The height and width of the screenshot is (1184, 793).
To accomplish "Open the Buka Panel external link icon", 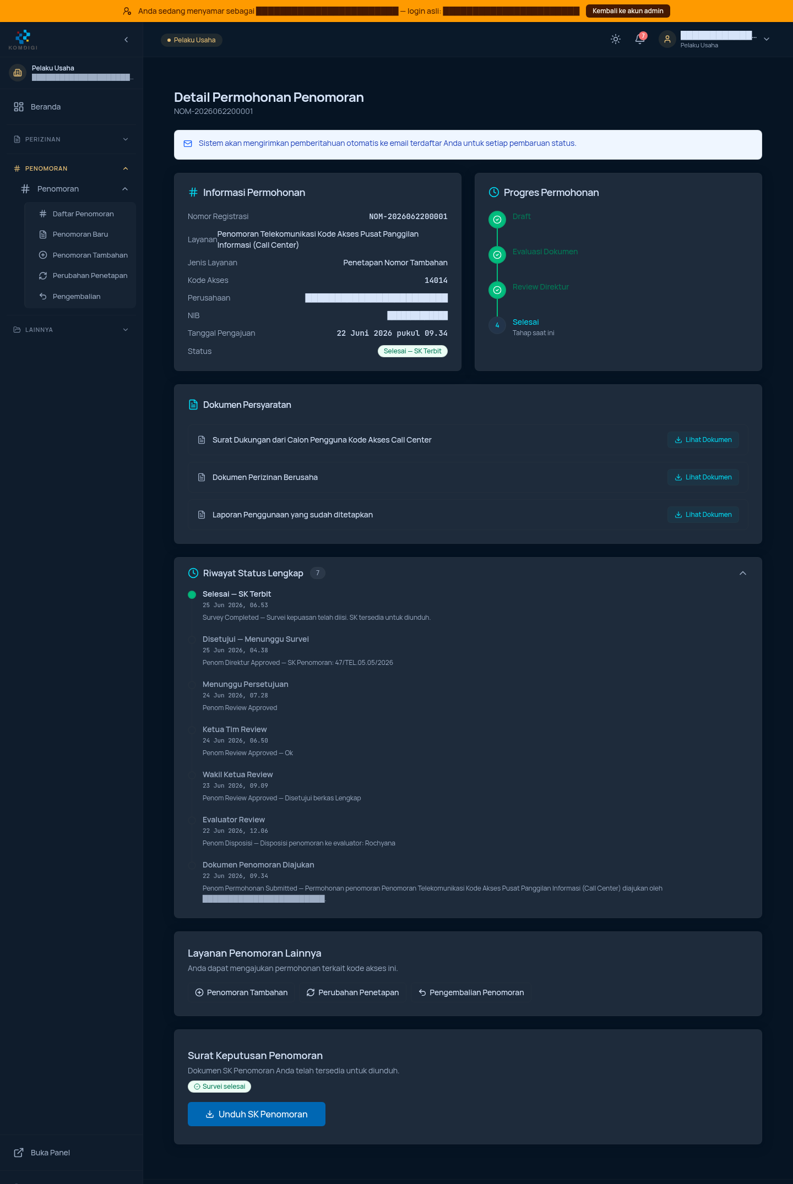I will (x=19, y=1153).
